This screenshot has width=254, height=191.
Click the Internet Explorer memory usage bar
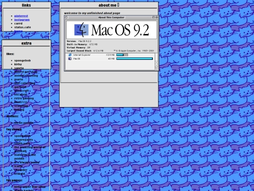122,55
